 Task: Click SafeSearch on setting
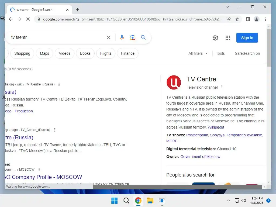[247, 53]
